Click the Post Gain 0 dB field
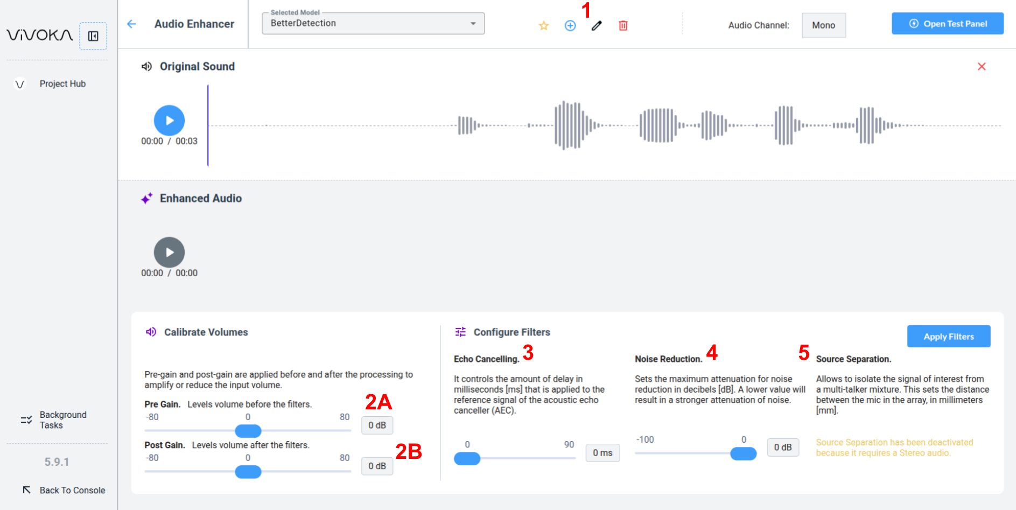This screenshot has height=510, width=1016. [x=377, y=466]
